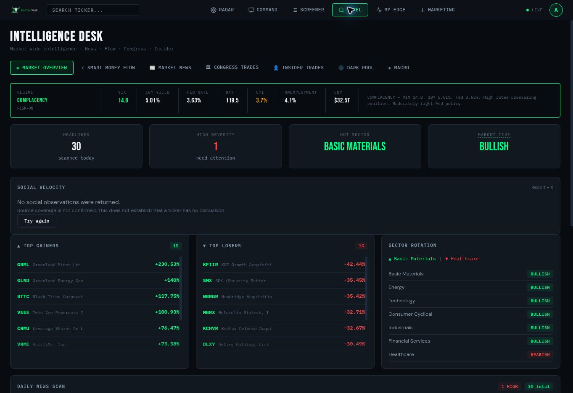The width and height of the screenshot is (573, 393).
Task: Click the VIX value 14.8
Action: pos(123,100)
